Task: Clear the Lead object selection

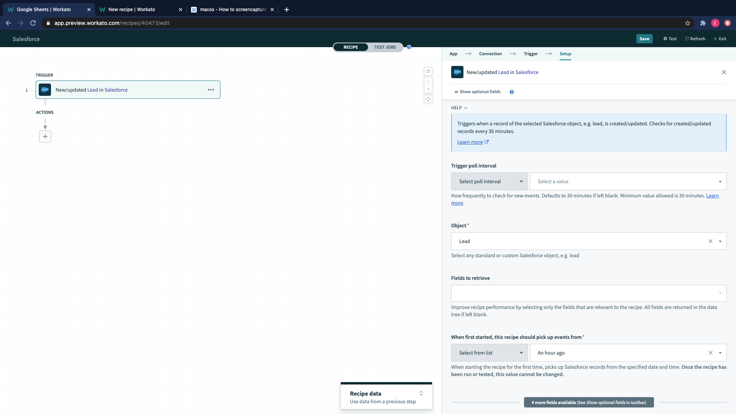Action: (710, 241)
